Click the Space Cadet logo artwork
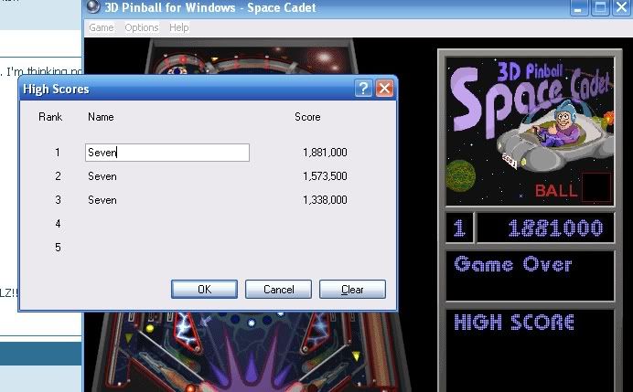Screen dimensions: 633x392 coord(531,131)
